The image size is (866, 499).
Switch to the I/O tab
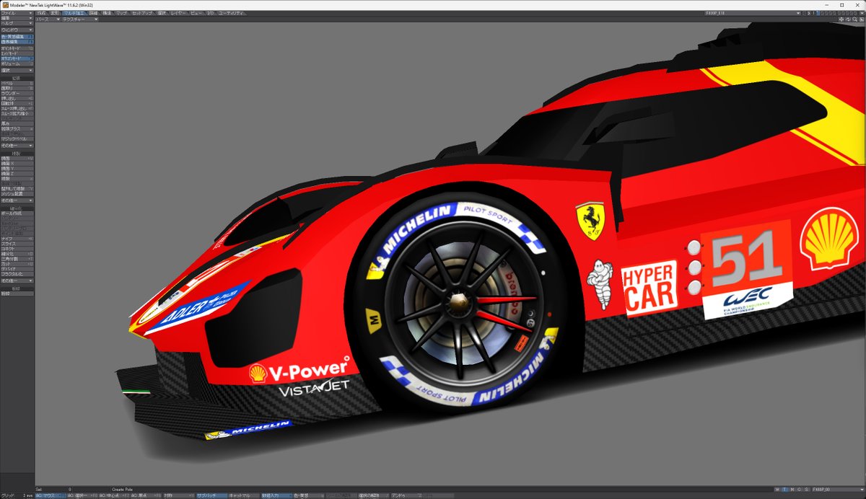coord(210,13)
